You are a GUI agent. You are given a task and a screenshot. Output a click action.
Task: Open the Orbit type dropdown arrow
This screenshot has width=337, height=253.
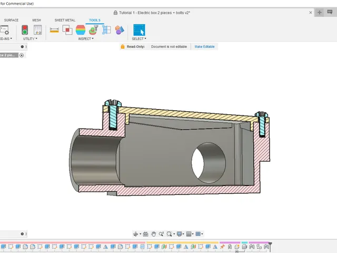141,234
